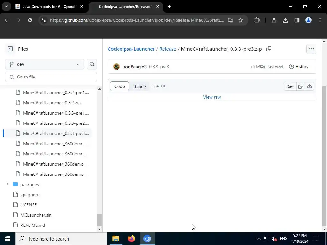Open MCLauncher.sln file

point(36,215)
